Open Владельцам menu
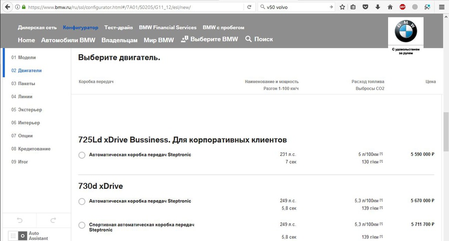Viewport: 449px width, 241px height. (119, 40)
